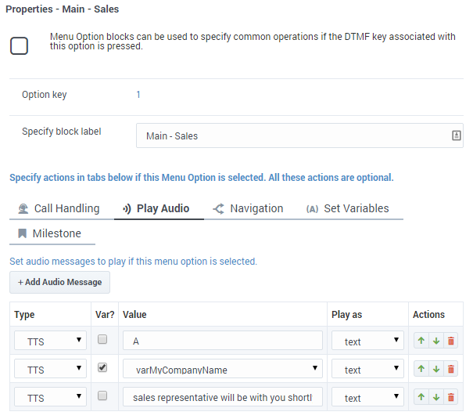
Task: Toggle the large checkbox beside Menu Option description
Action: coord(20,45)
